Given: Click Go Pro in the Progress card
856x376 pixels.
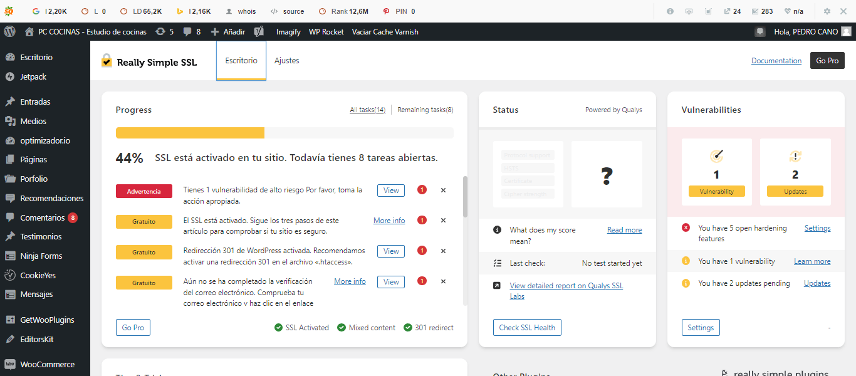Looking at the screenshot, I should coord(133,328).
